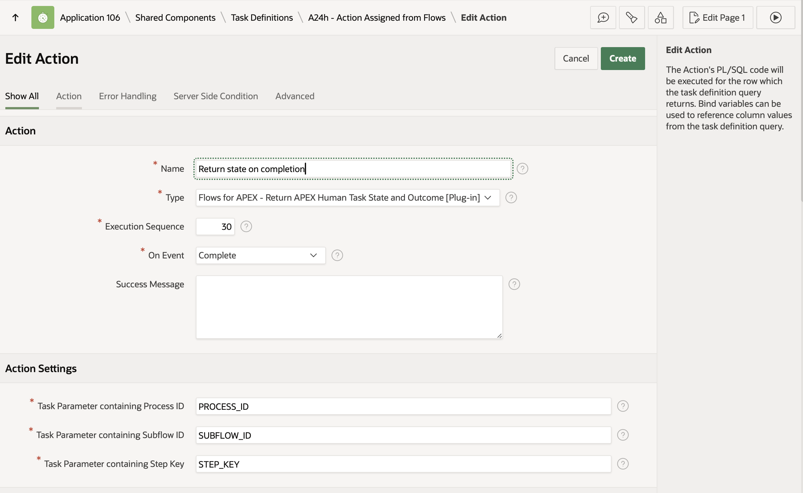Click the PROCESS_ID parameter field
Viewport: 803px width, 493px height.
tap(403, 406)
